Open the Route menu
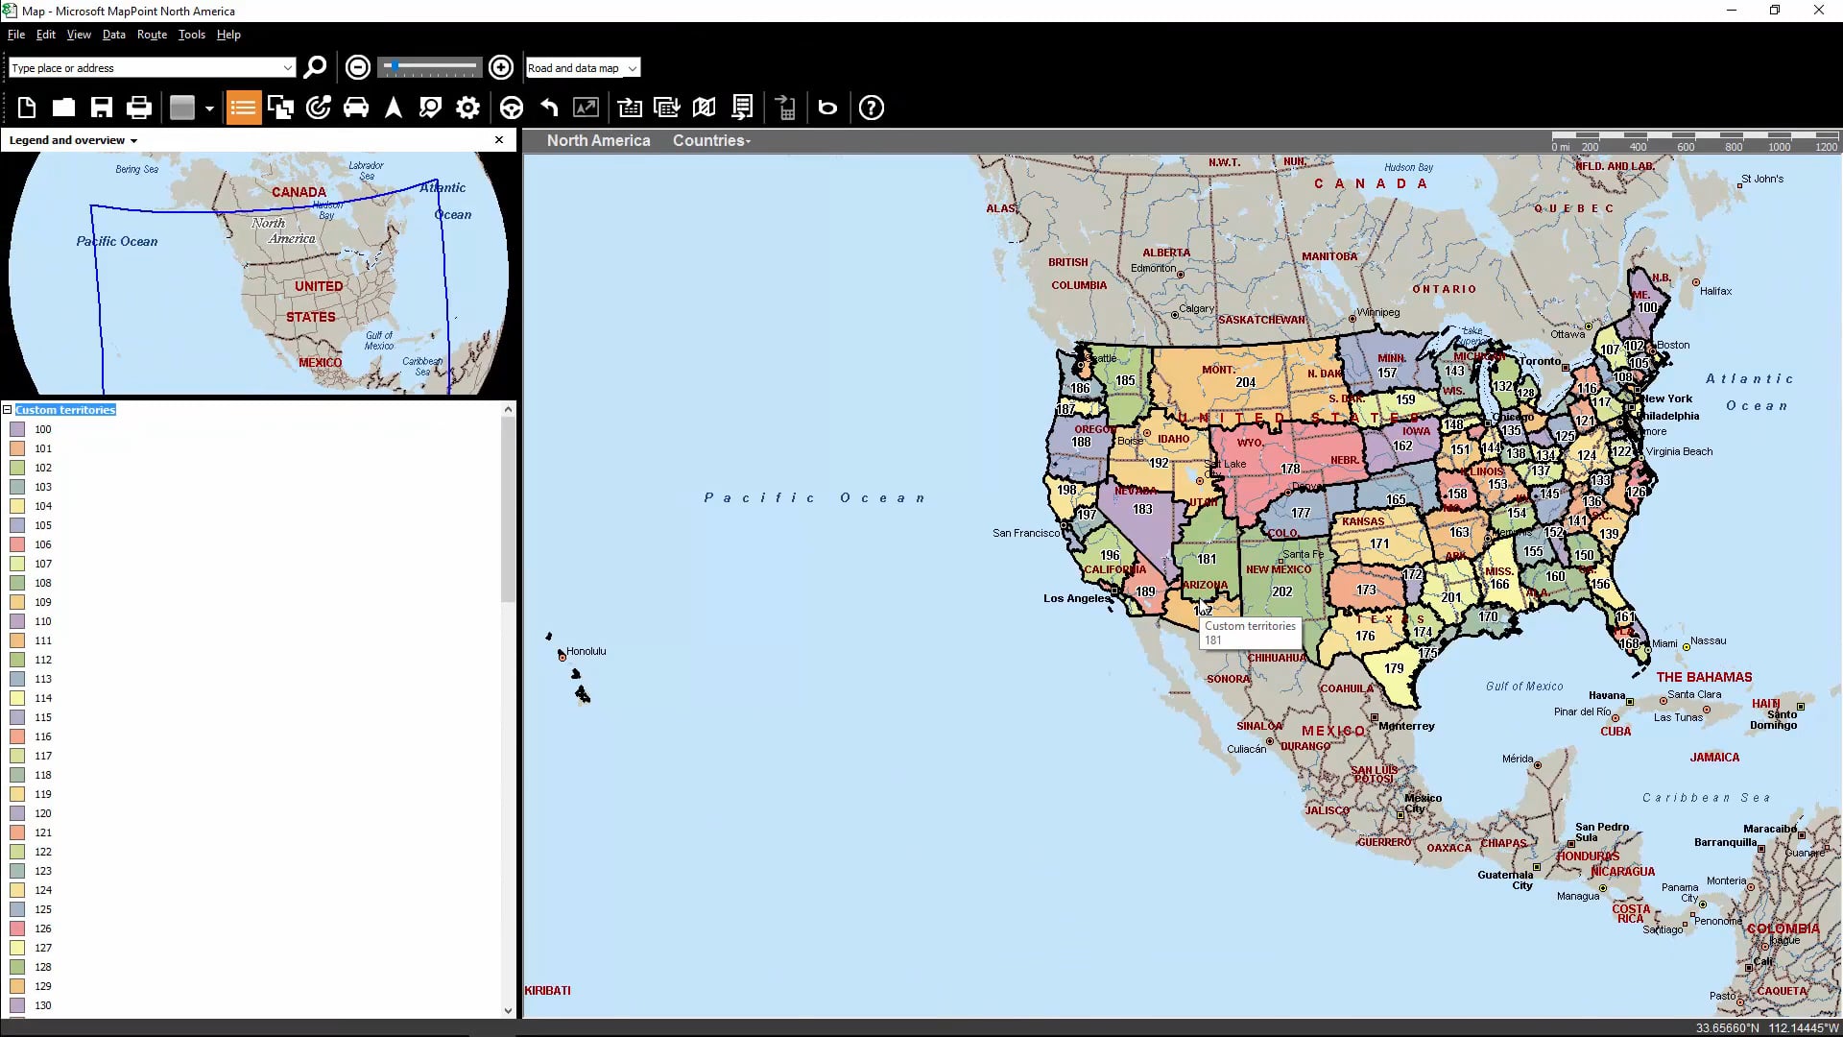Image resolution: width=1843 pixels, height=1037 pixels. [151, 35]
